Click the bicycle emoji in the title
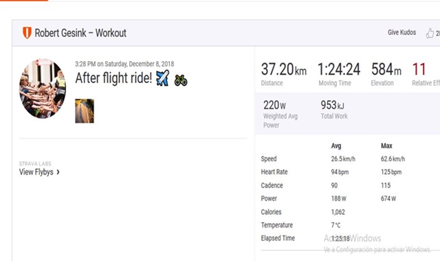 pyautogui.click(x=181, y=80)
